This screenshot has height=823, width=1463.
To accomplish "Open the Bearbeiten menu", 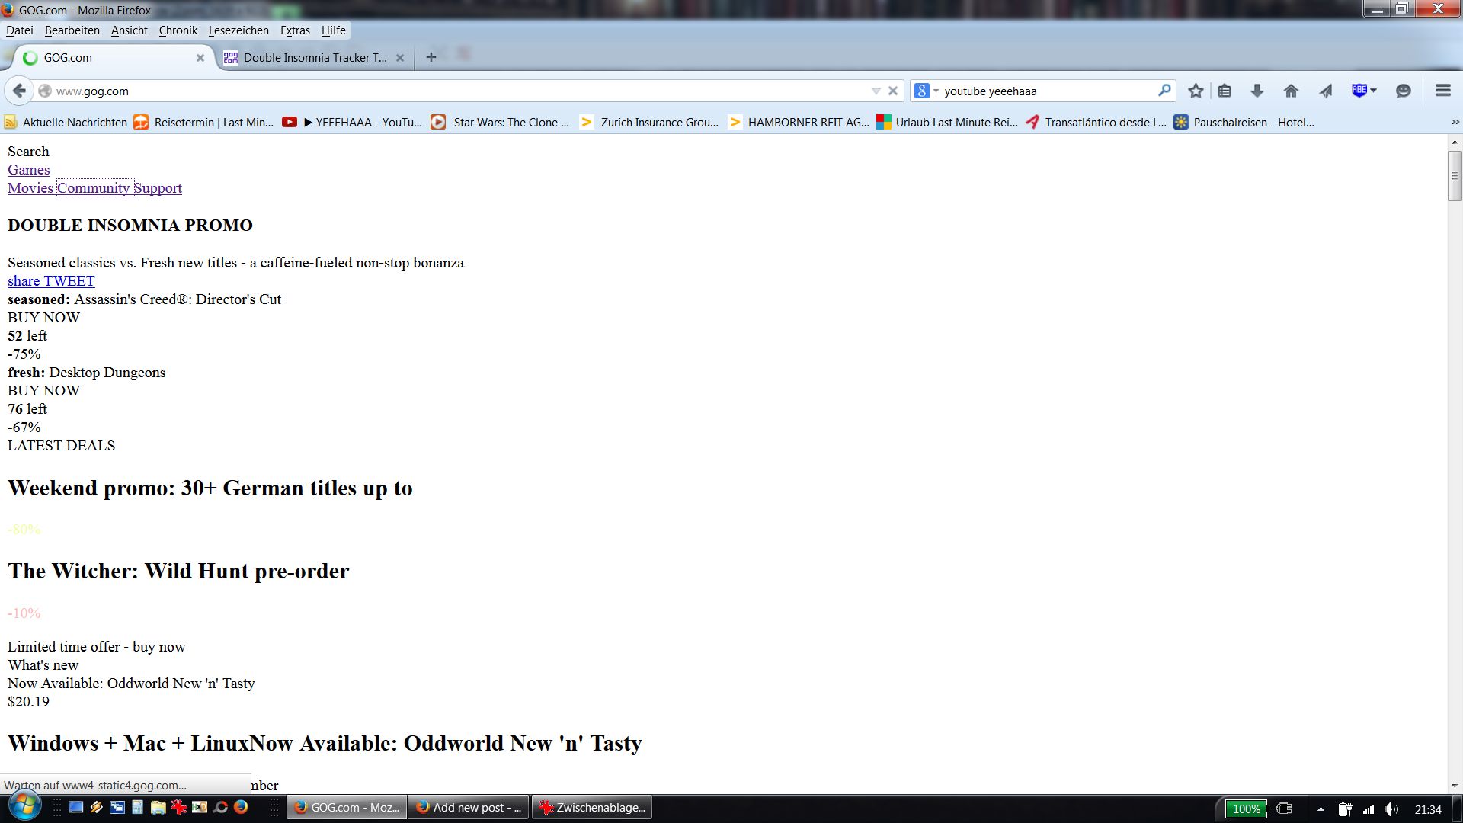I will (x=72, y=30).
